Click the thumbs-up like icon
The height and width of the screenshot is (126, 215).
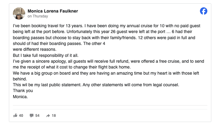tap(15, 115)
